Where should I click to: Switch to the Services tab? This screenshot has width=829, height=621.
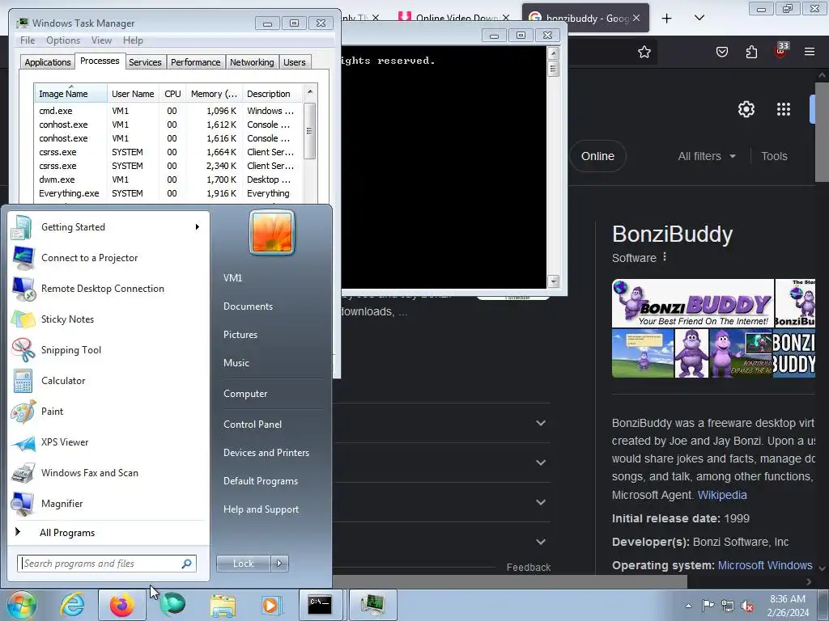[145, 62]
